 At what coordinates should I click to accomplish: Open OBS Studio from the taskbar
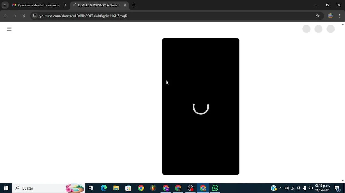[191, 188]
